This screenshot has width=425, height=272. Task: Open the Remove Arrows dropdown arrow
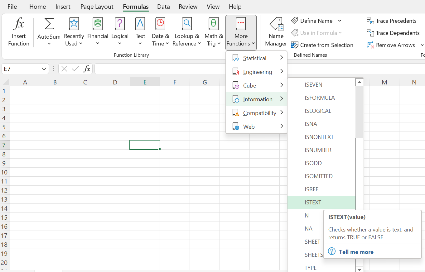pos(422,45)
